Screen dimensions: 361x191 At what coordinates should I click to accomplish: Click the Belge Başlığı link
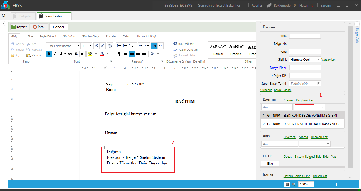pyautogui.click(x=283, y=90)
